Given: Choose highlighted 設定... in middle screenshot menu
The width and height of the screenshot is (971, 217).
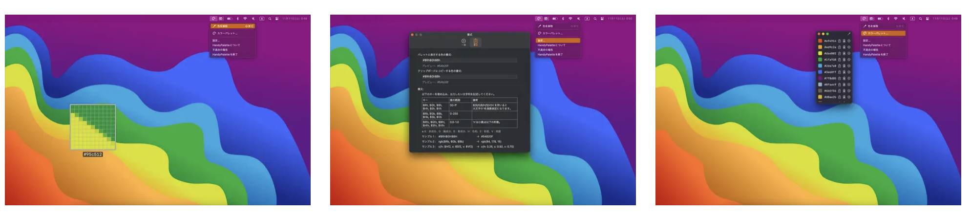Looking at the screenshot, I should 558,41.
